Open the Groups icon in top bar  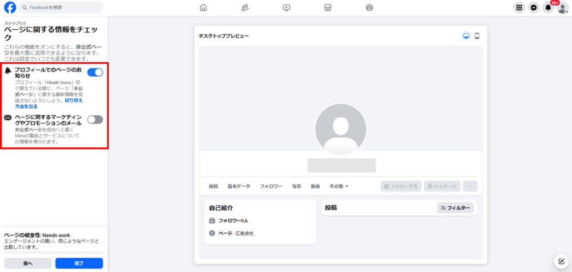[x=369, y=7]
